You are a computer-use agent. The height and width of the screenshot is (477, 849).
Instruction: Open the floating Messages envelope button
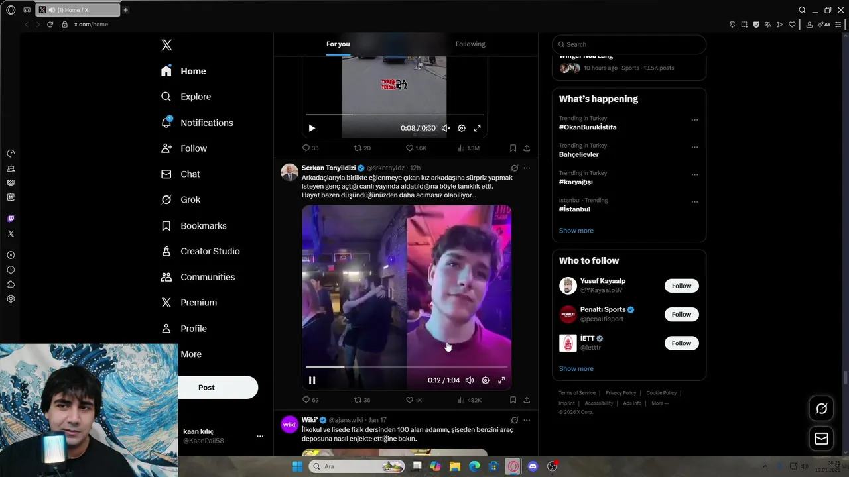pos(821,439)
